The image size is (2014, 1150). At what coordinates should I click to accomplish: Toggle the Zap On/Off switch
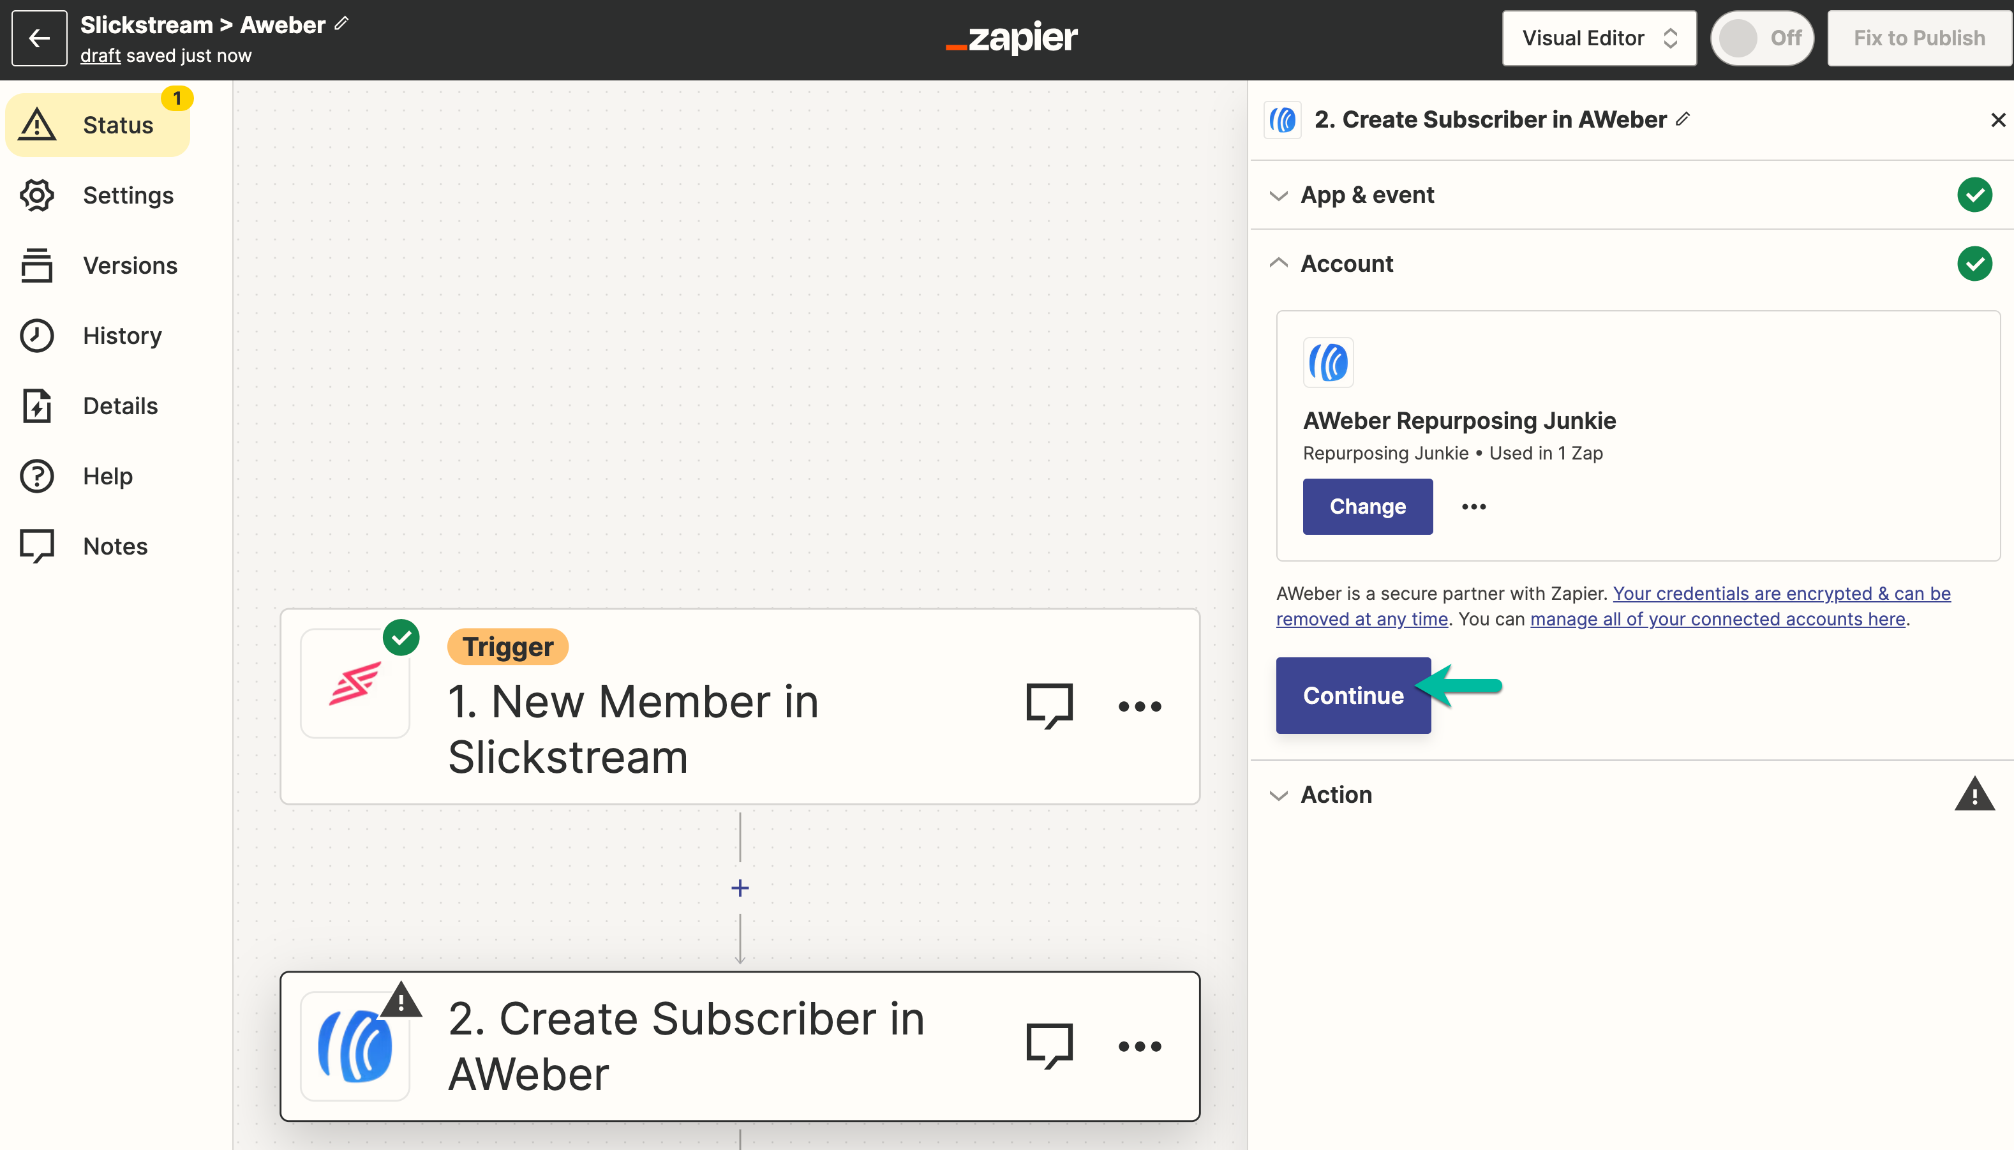1762,38
